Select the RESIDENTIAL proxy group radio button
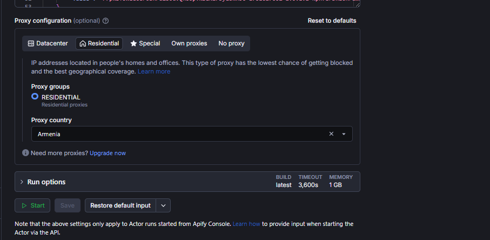Viewport: 490px width, 240px height. click(x=35, y=97)
